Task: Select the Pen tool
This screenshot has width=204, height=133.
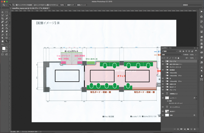Action: tap(3, 35)
